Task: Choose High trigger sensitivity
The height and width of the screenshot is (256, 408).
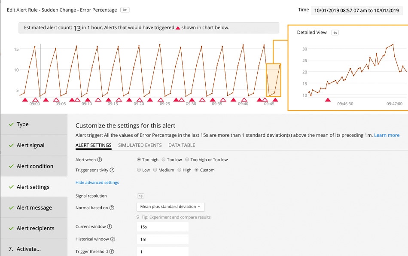Action: [x=180, y=170]
